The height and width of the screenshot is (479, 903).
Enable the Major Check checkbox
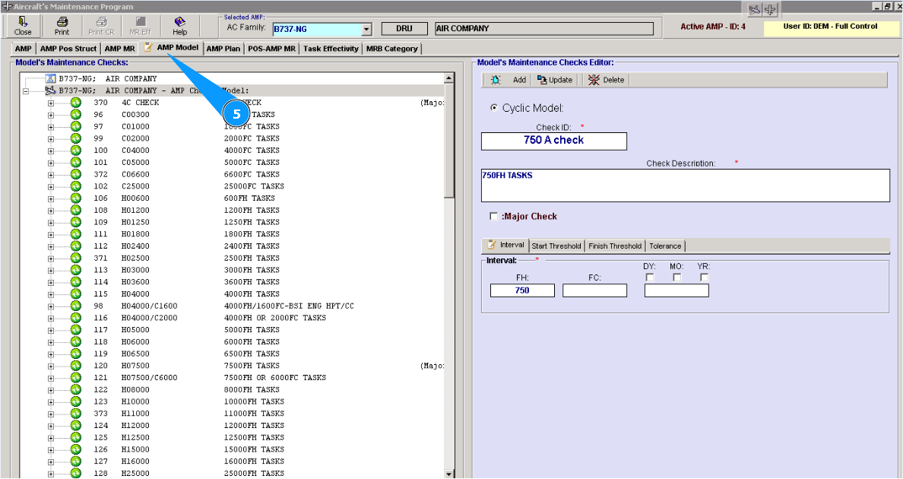494,217
